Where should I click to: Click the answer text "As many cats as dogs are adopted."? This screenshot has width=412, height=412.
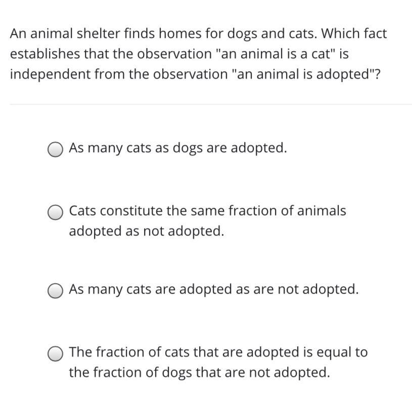coord(178,148)
